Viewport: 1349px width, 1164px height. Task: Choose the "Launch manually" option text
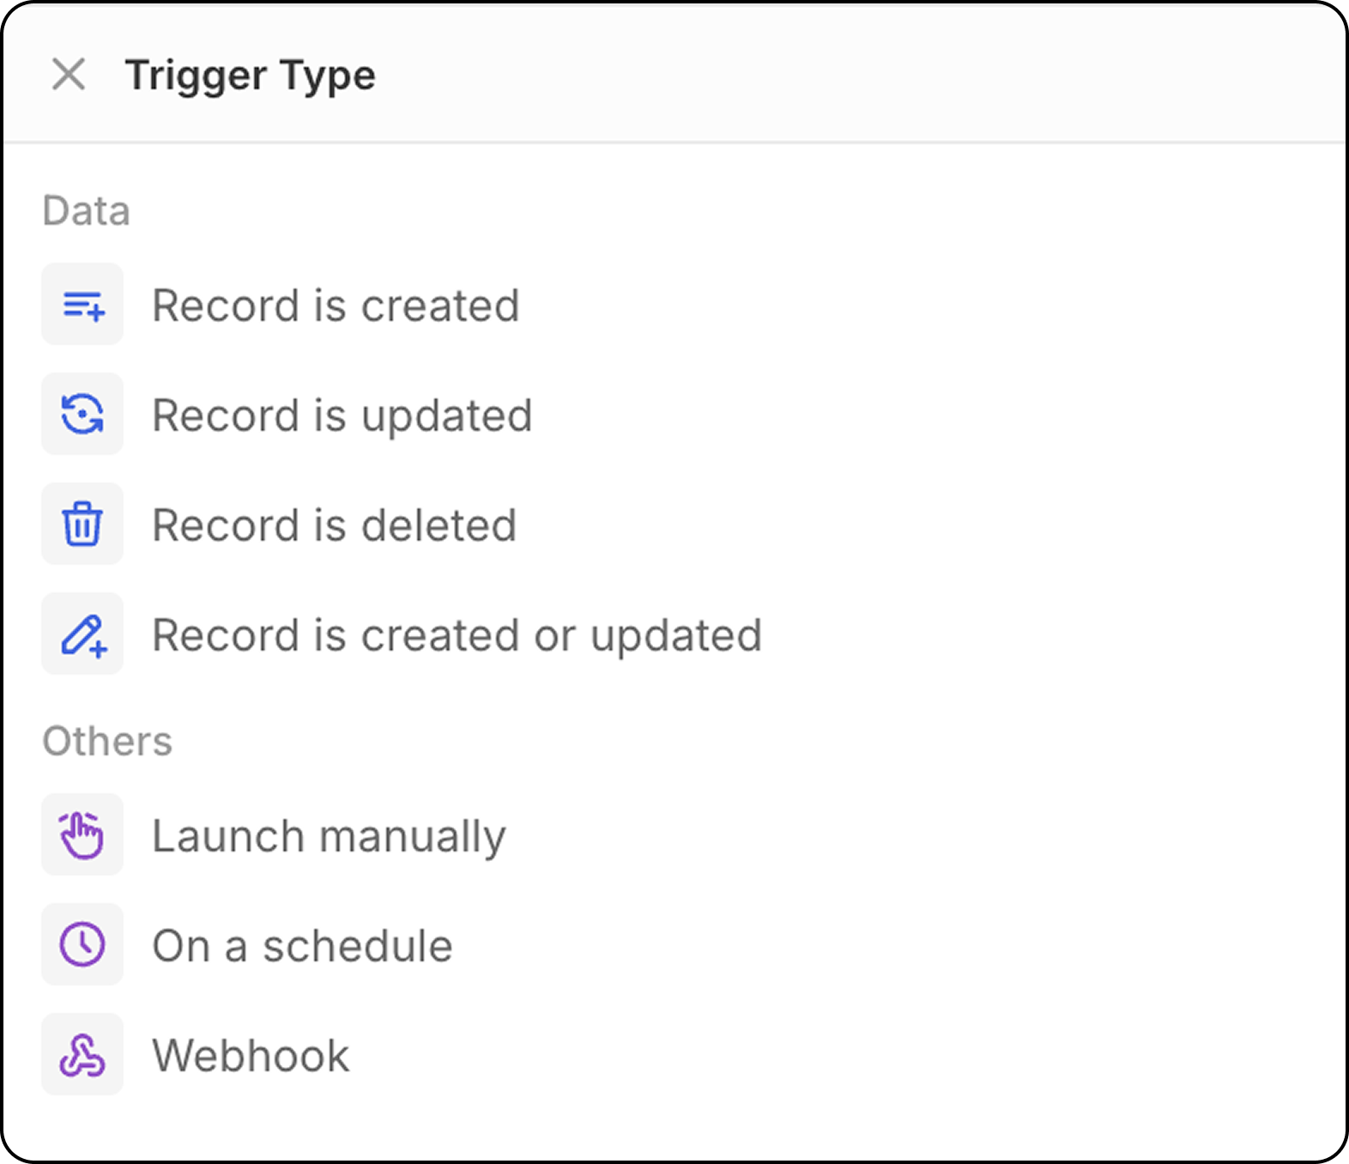(330, 837)
